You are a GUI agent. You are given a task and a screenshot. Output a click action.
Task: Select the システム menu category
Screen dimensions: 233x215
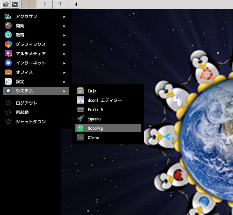(x=36, y=91)
